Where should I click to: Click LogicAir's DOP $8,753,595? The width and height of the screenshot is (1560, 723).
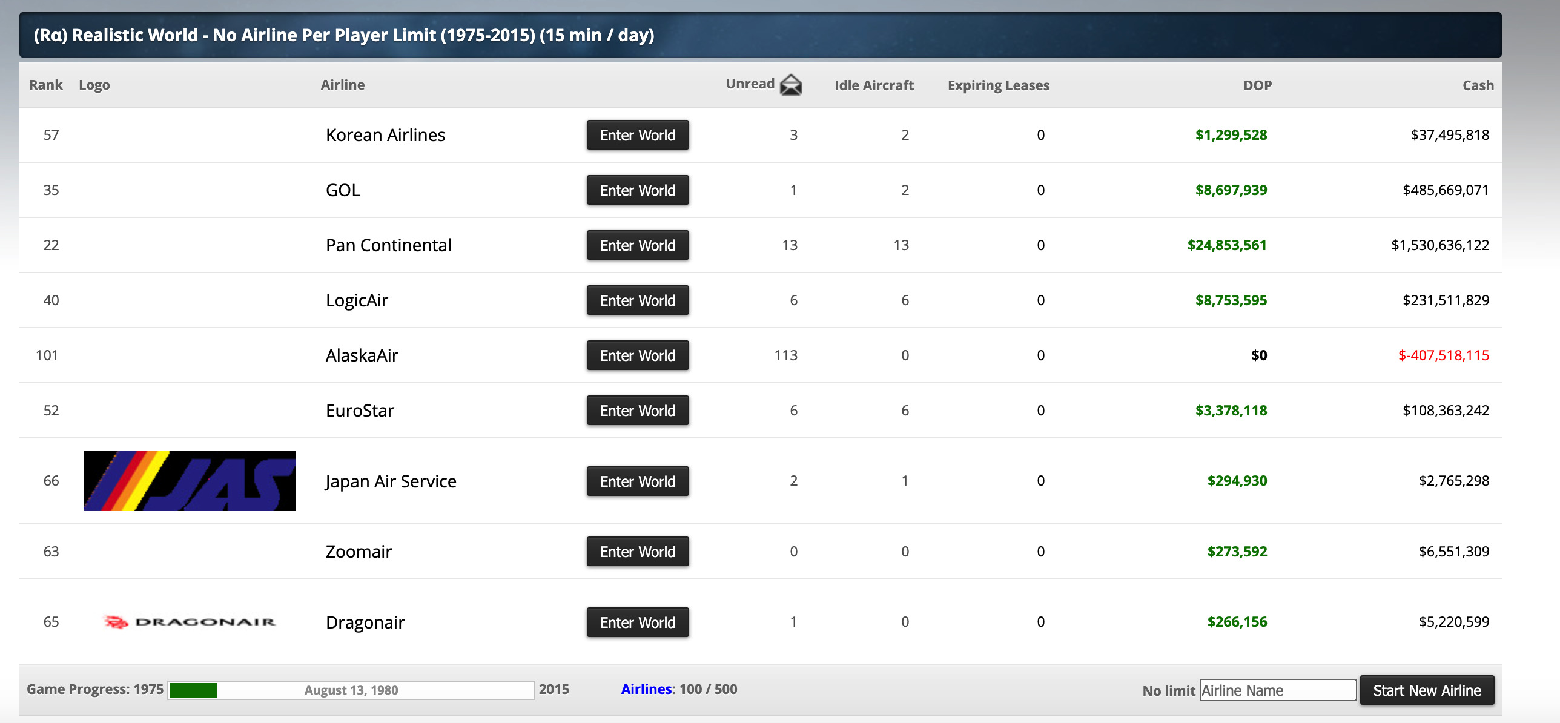point(1231,300)
